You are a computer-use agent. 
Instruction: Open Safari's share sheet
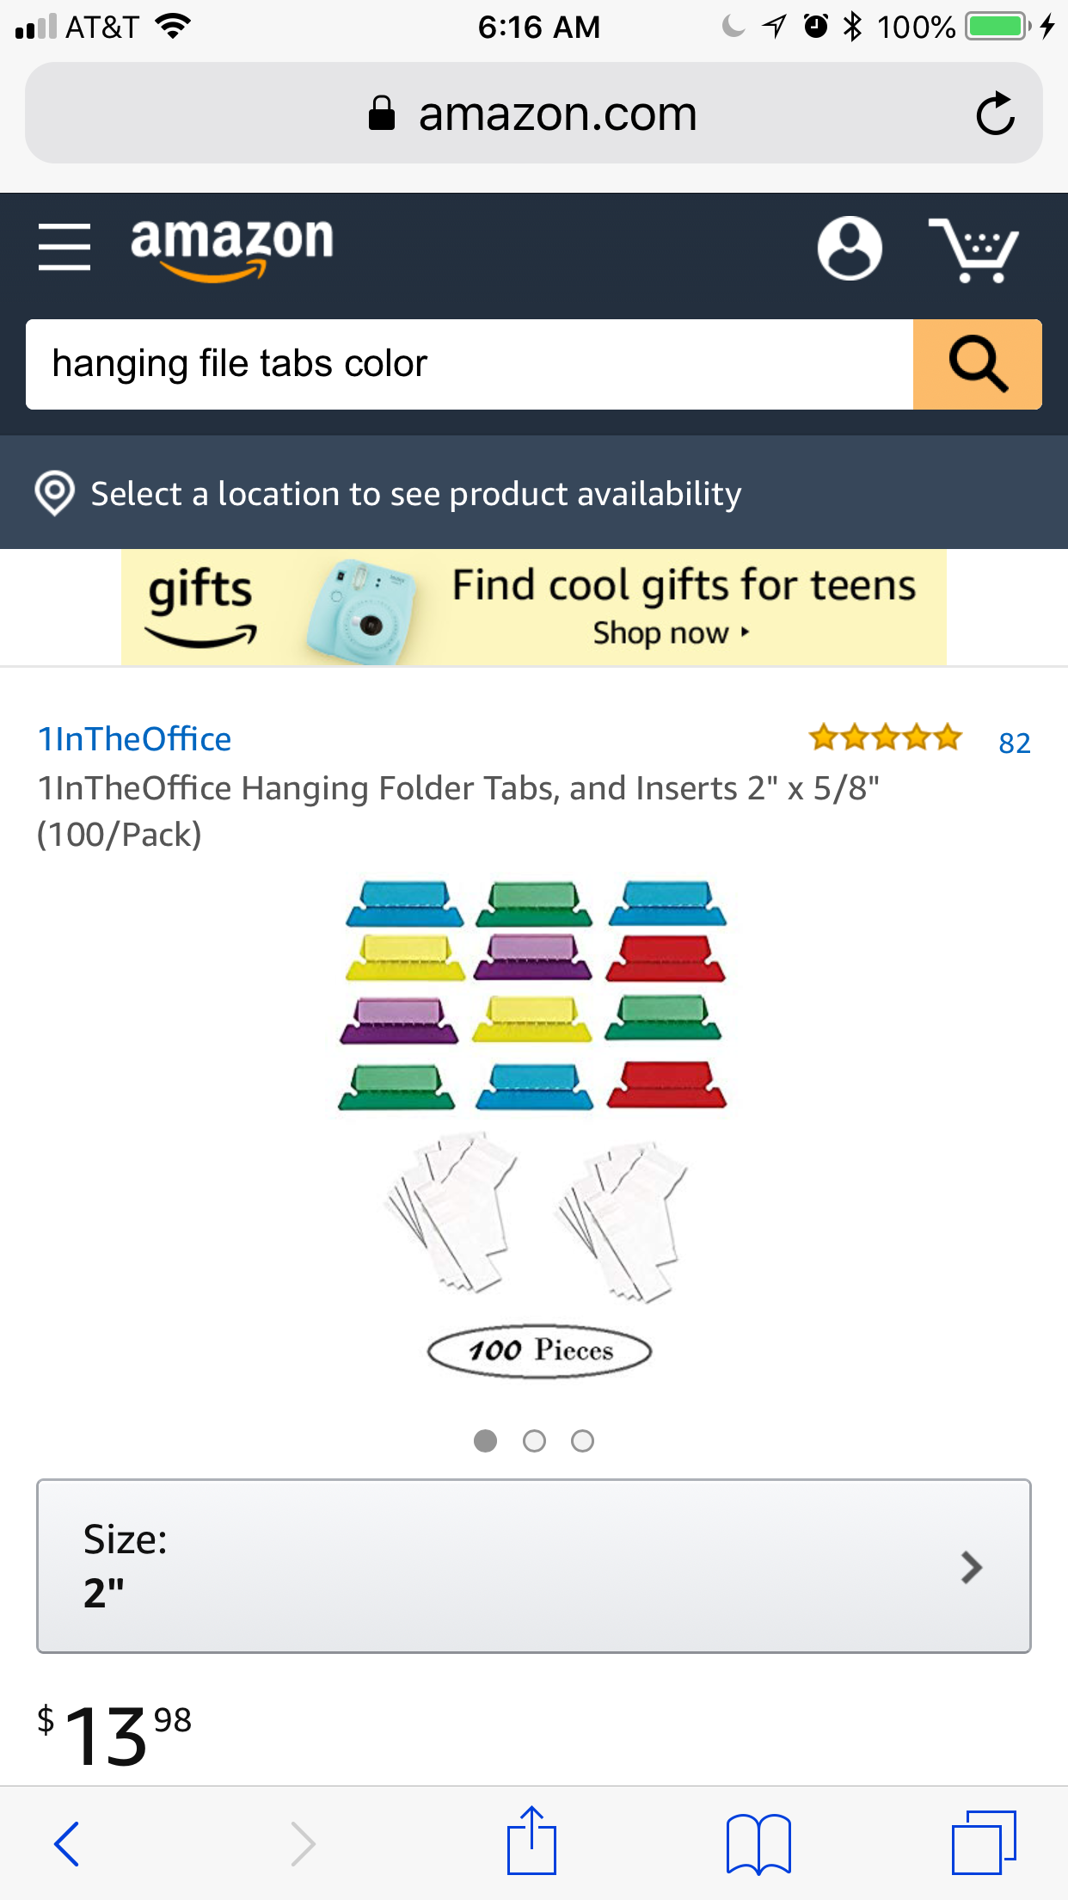pos(531,1841)
